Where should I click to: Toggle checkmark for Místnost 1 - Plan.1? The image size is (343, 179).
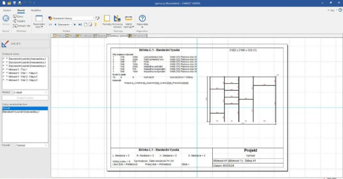pyautogui.click(x=3, y=69)
